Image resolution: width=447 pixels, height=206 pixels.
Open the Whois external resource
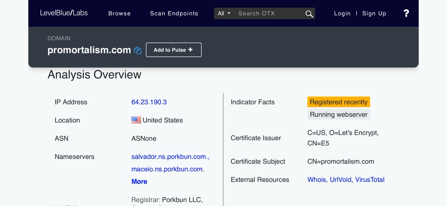pos(317,180)
